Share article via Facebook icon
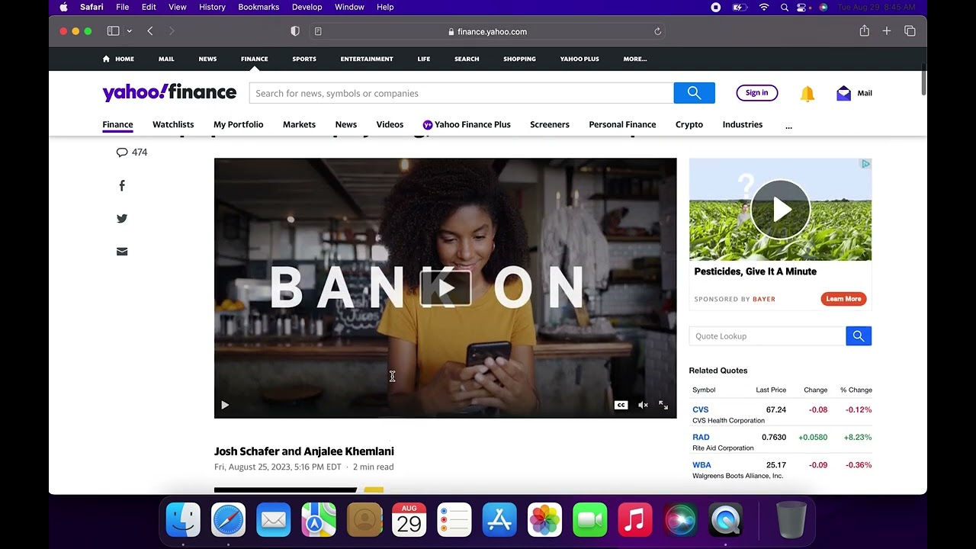Screen dimensions: 976x549 pyautogui.click(x=122, y=185)
